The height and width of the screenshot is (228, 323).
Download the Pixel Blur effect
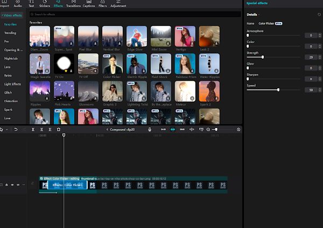pos(95,44)
